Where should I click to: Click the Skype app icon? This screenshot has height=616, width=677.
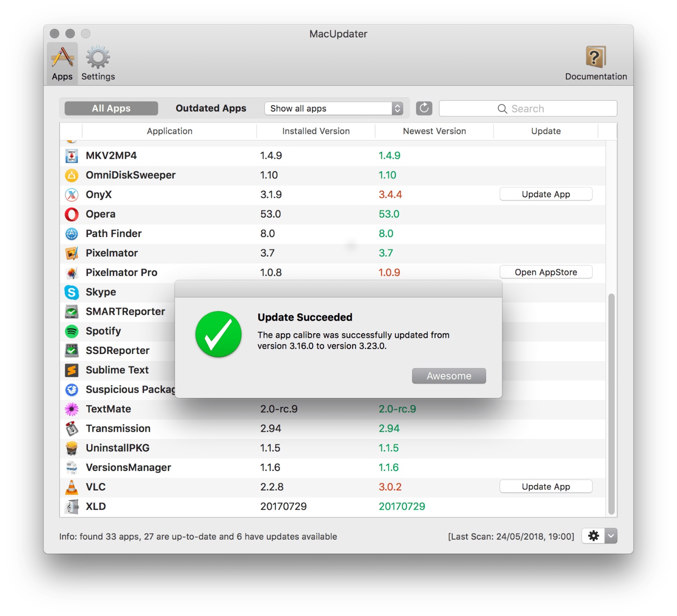point(72,292)
